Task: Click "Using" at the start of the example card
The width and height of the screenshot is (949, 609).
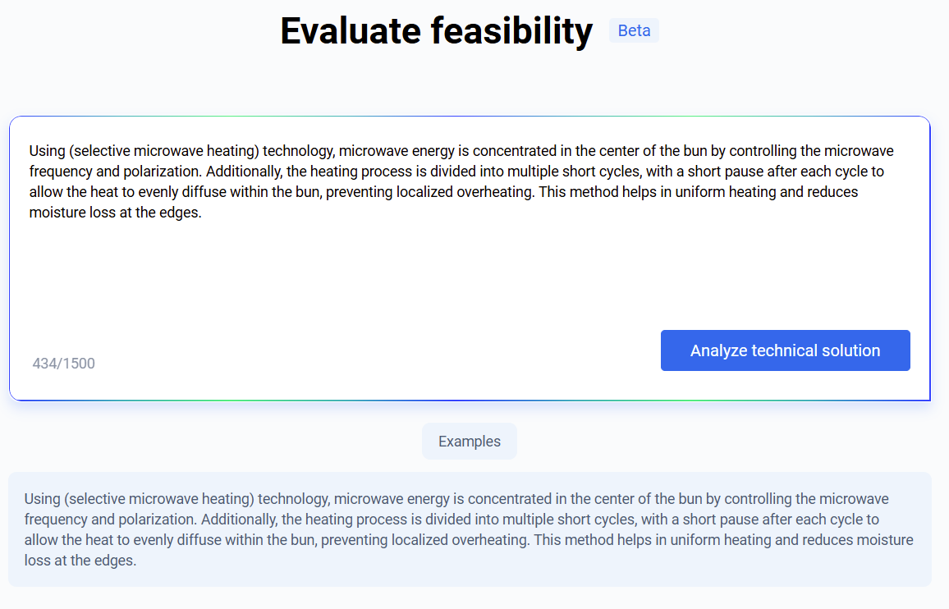Action: pos(41,499)
